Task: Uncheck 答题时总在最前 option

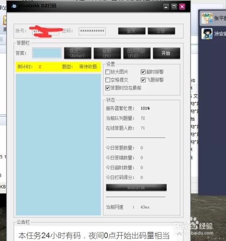Action: tap(108, 88)
